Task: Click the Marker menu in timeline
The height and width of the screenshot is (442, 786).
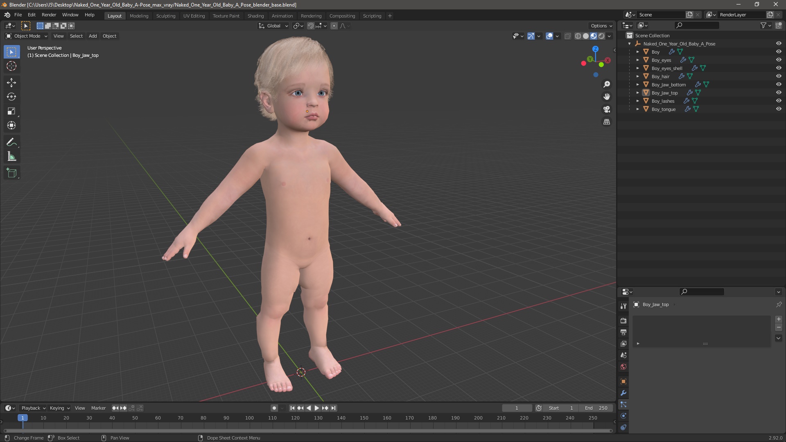Action: pos(98,408)
